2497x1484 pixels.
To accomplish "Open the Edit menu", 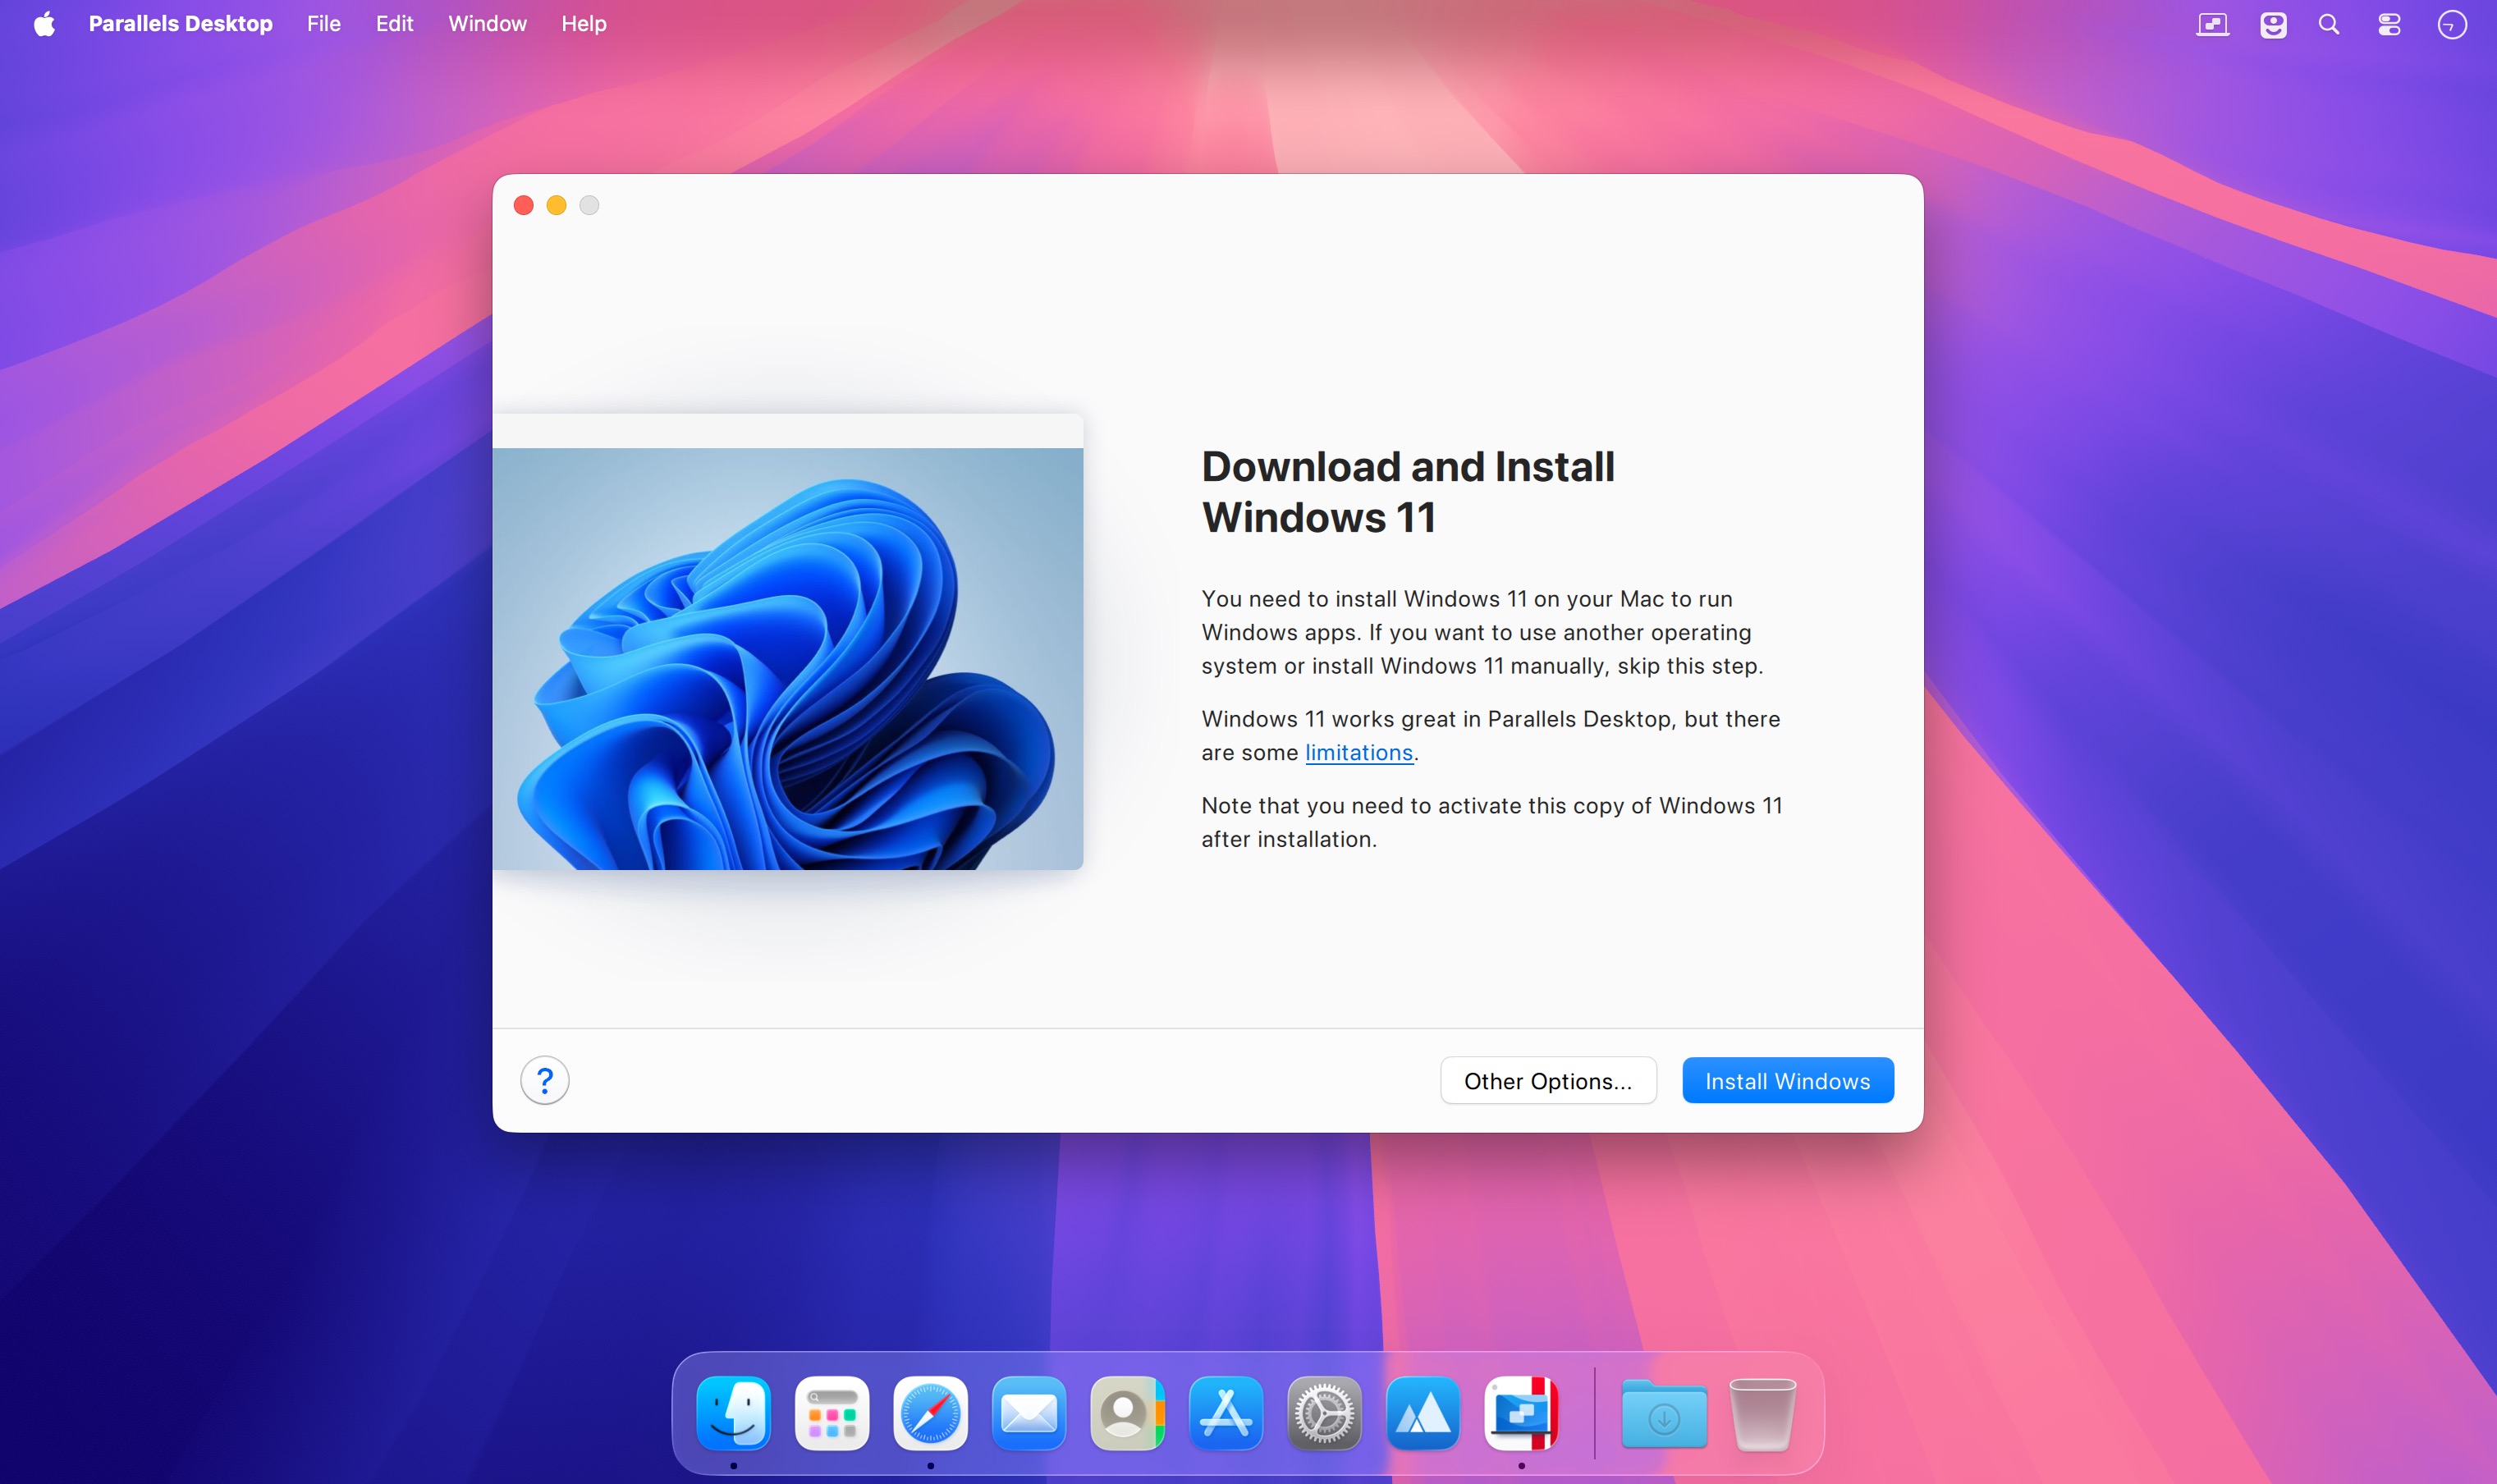I will (394, 24).
